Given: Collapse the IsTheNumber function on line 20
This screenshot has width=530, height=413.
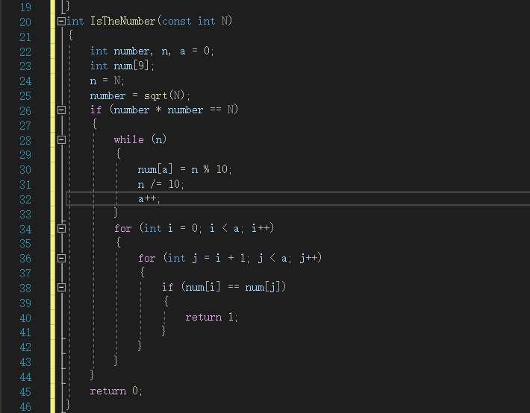Looking at the screenshot, I should 61,22.
